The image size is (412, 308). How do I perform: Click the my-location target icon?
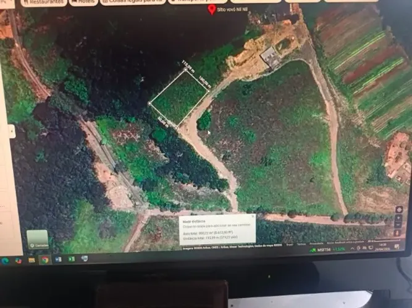(399, 209)
